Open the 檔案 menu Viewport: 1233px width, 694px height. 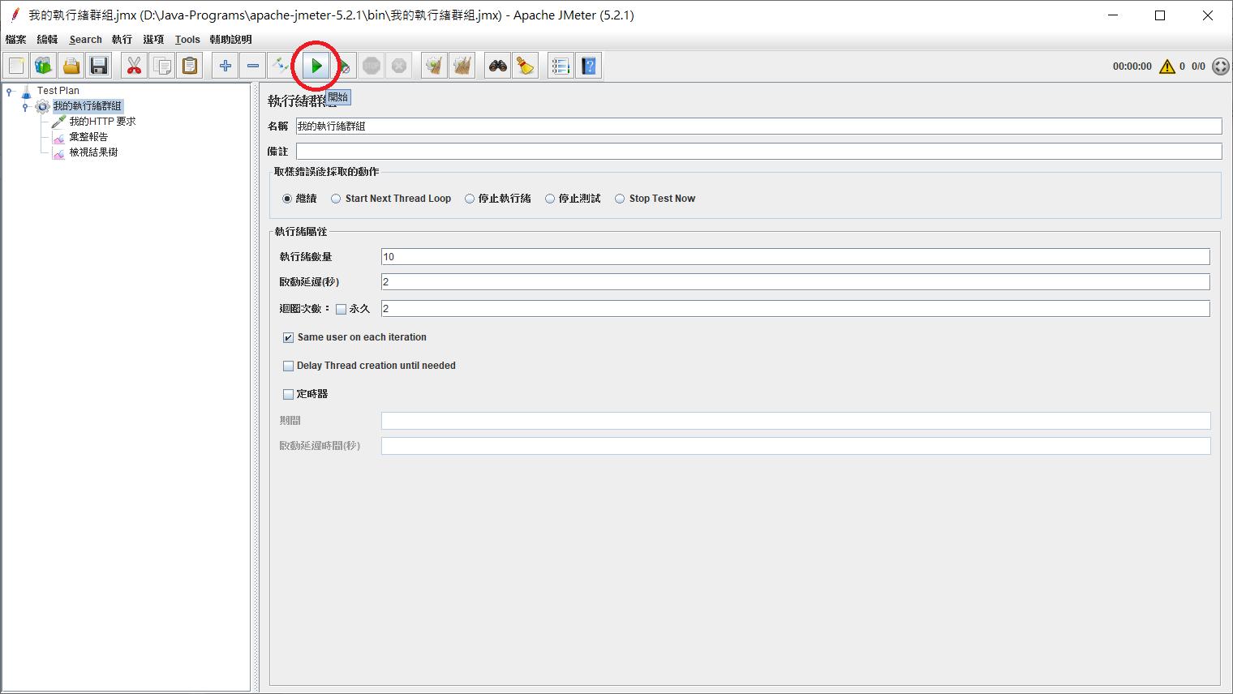[x=15, y=39]
